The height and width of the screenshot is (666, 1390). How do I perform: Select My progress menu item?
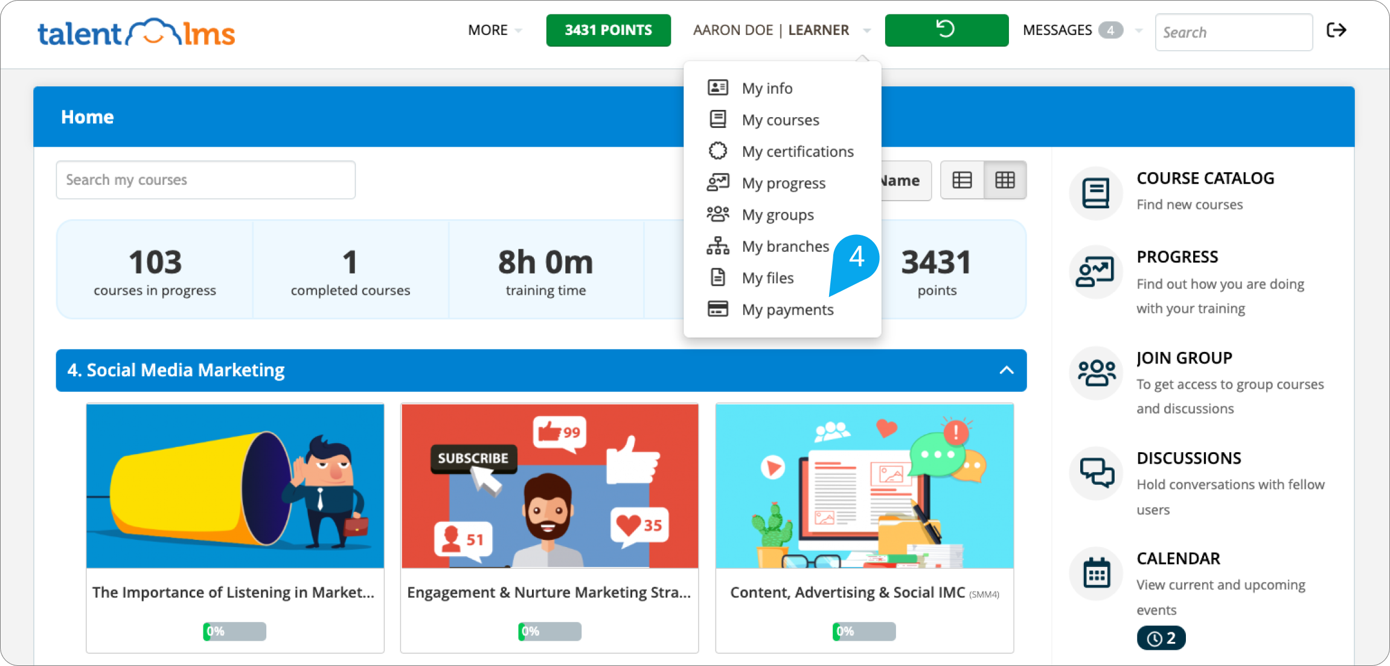point(783,183)
